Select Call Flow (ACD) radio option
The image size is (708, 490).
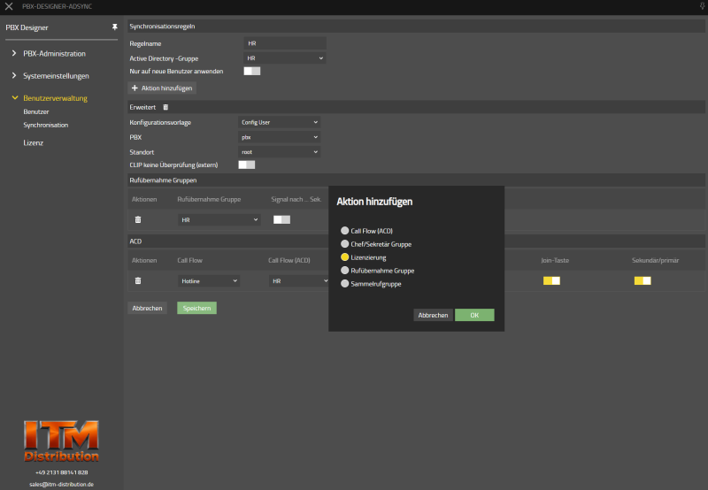344,231
